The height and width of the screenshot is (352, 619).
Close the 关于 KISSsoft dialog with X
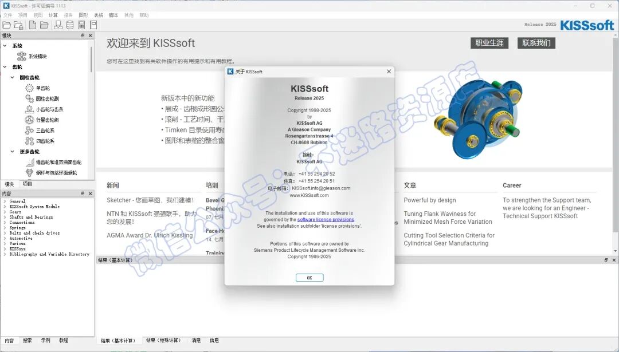click(x=389, y=72)
